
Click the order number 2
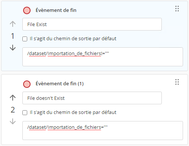click(13, 110)
